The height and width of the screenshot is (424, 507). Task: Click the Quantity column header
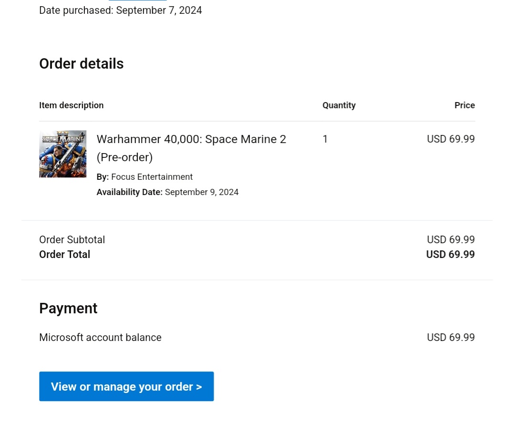[x=339, y=105]
